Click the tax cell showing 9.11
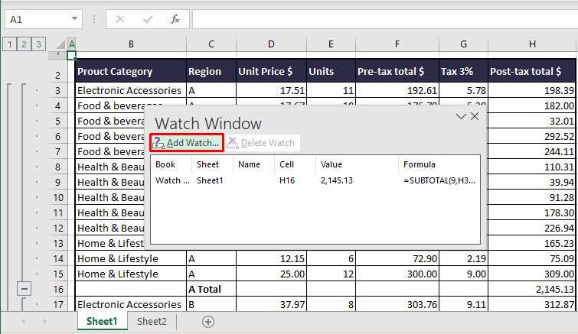The width and height of the screenshot is (578, 334). pos(463,304)
